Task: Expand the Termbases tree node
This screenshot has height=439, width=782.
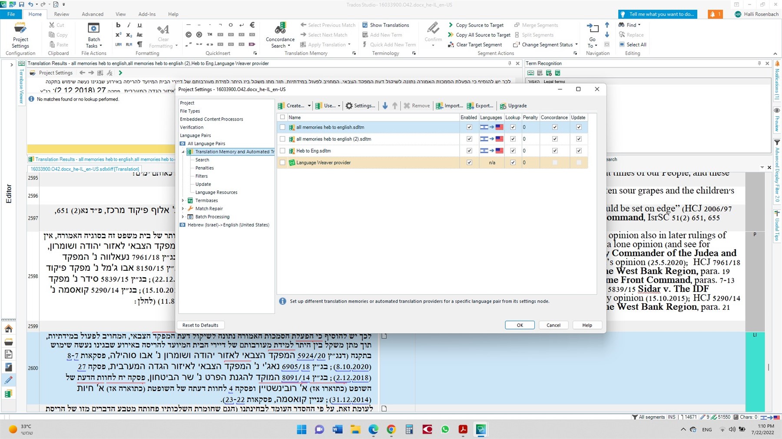Action: click(x=183, y=200)
